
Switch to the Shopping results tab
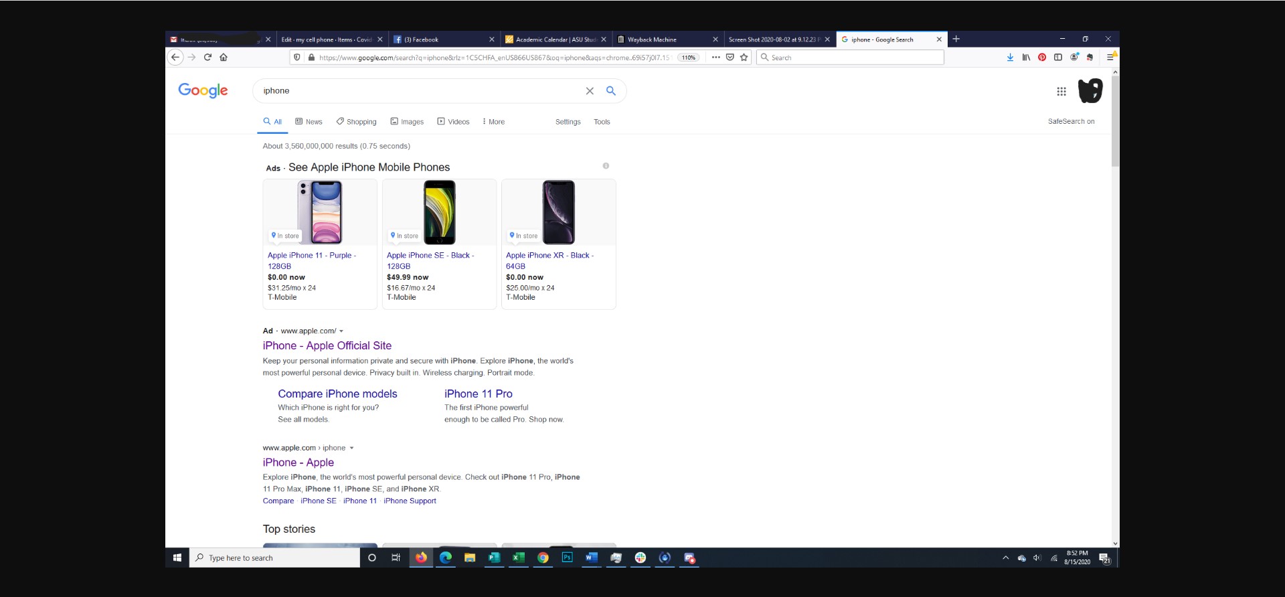click(x=357, y=122)
